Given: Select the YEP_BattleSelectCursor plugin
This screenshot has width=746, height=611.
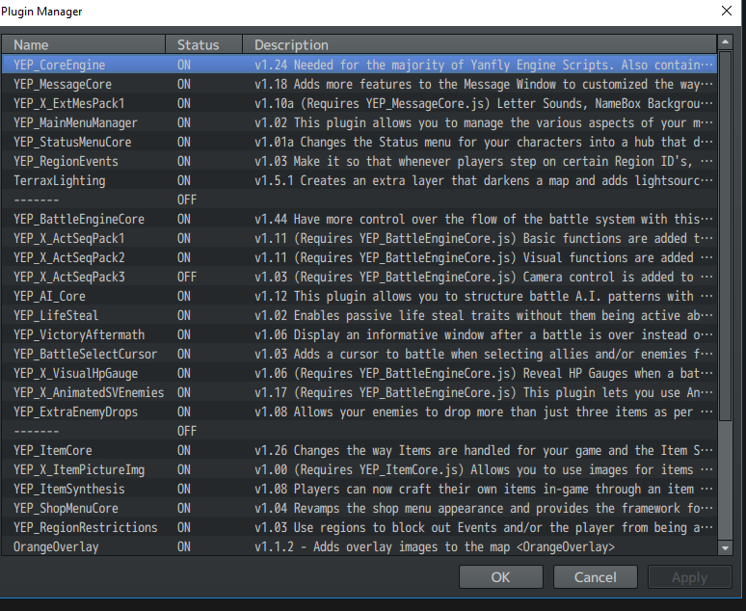Looking at the screenshot, I should point(360,354).
